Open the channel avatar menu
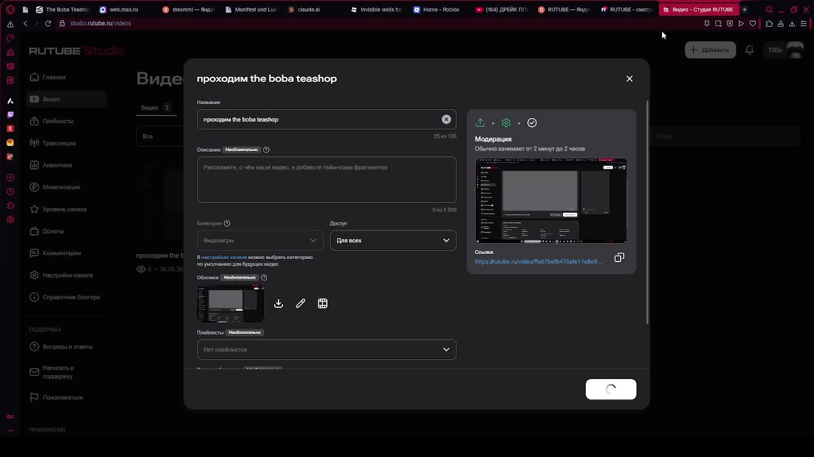This screenshot has height=457, width=814. [796, 50]
